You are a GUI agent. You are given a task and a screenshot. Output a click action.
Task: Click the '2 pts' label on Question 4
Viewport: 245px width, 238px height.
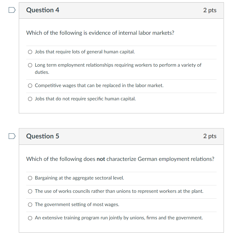210,10
